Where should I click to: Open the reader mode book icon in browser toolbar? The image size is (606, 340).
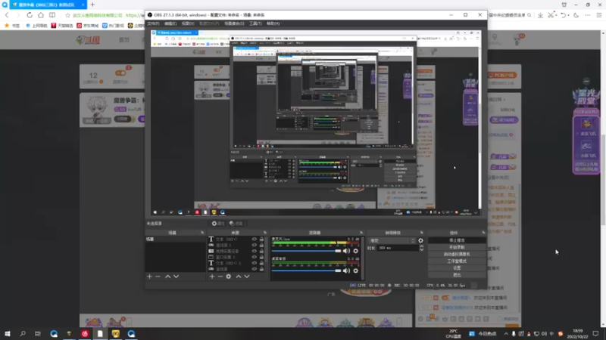52,15
